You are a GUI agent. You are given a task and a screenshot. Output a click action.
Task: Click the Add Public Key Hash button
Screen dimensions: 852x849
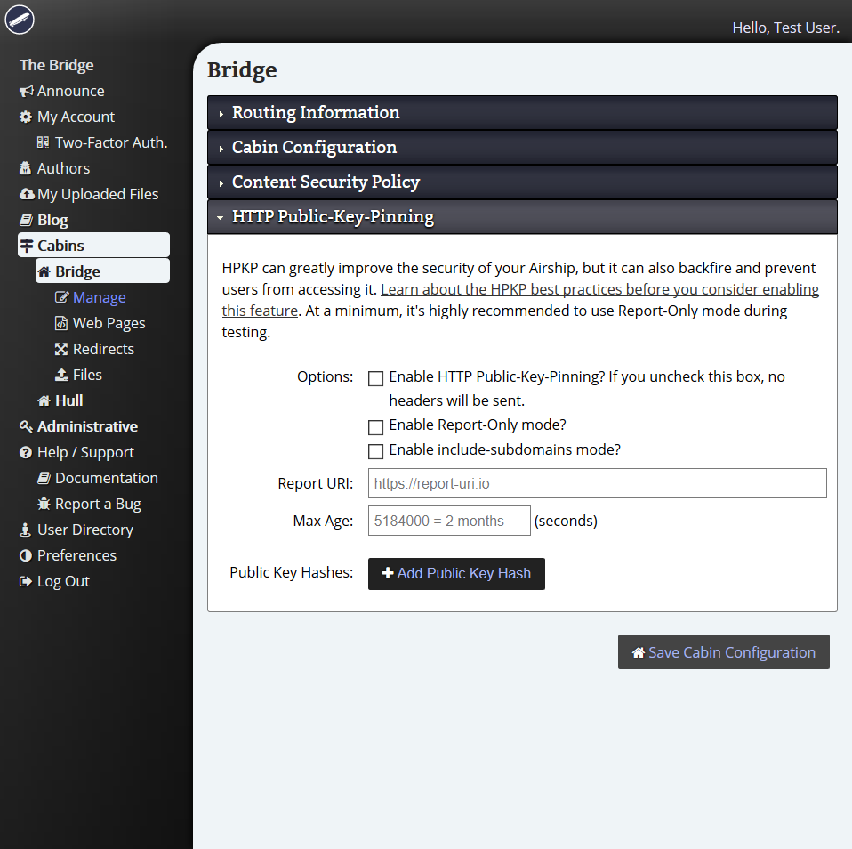pos(456,573)
